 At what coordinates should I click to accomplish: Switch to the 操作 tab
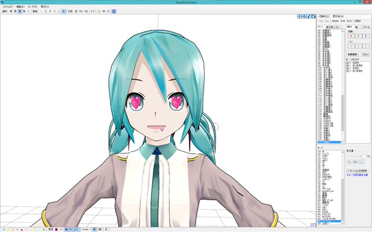350,27
